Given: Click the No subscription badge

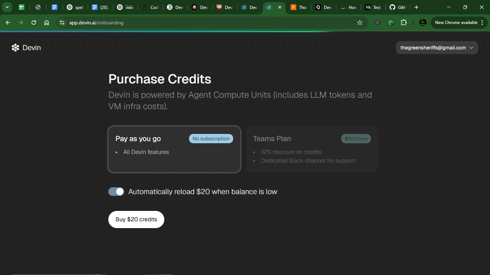Looking at the screenshot, I should (211, 139).
